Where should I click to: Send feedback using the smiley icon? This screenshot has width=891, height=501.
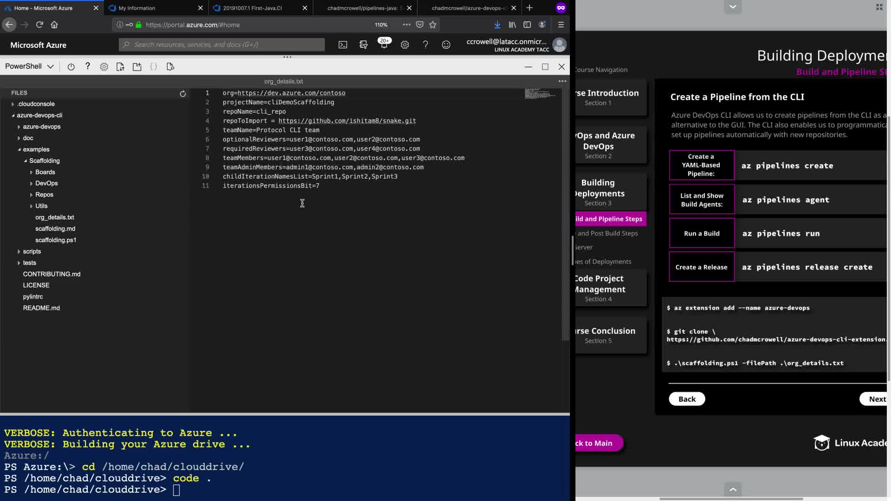[446, 45]
